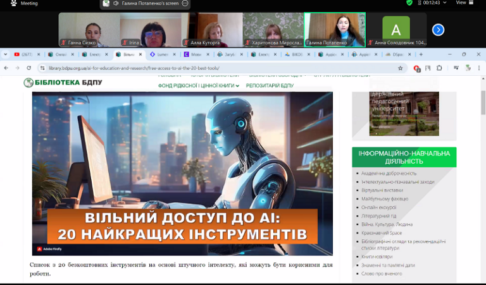Viewport: 486px width, 285px height.
Task: Select Алла Куторга video thumbnail
Action: 212,30
